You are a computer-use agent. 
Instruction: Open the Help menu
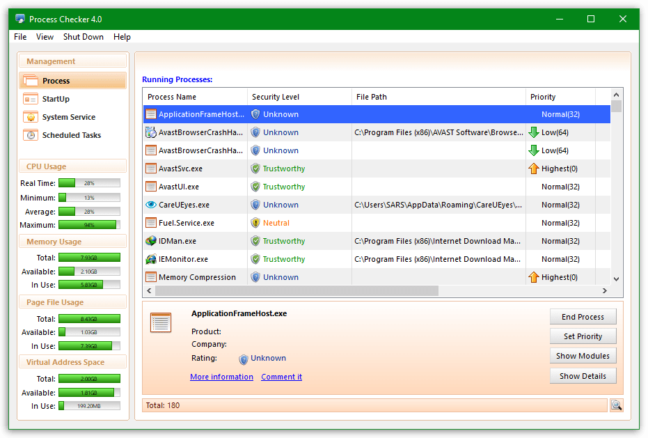(x=122, y=37)
